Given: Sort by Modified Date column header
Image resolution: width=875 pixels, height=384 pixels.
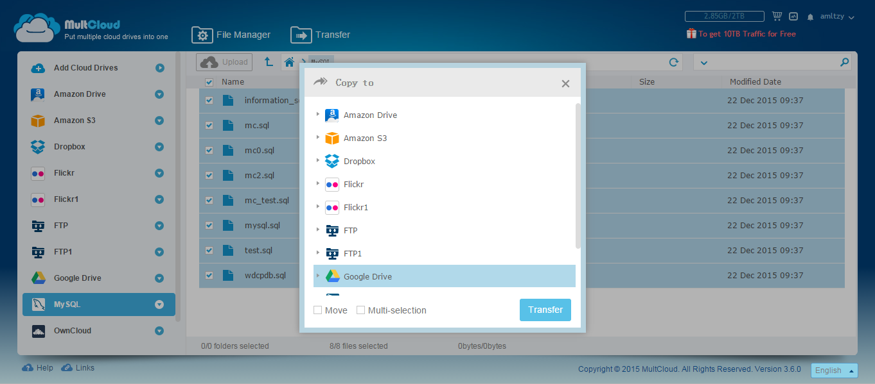Looking at the screenshot, I should (756, 82).
